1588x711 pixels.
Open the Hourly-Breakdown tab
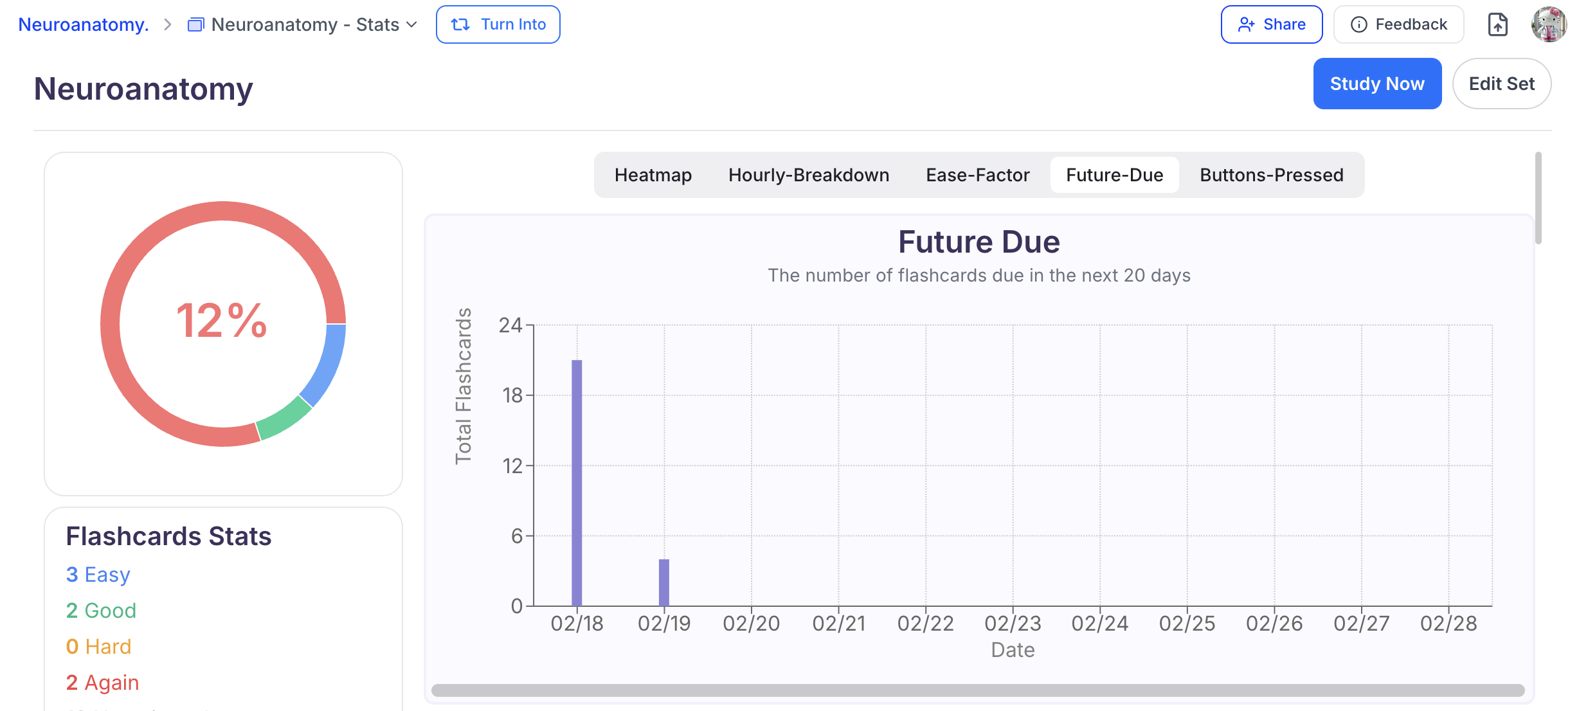click(808, 175)
